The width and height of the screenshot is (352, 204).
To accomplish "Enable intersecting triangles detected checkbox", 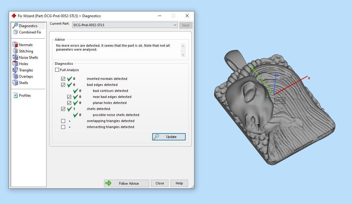I will (63, 127).
